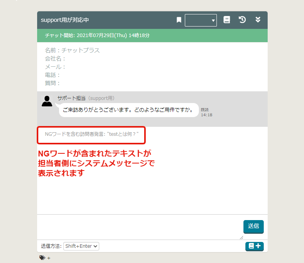Select the greeting message bubble
This screenshot has width=304, height=263.
coord(129,110)
